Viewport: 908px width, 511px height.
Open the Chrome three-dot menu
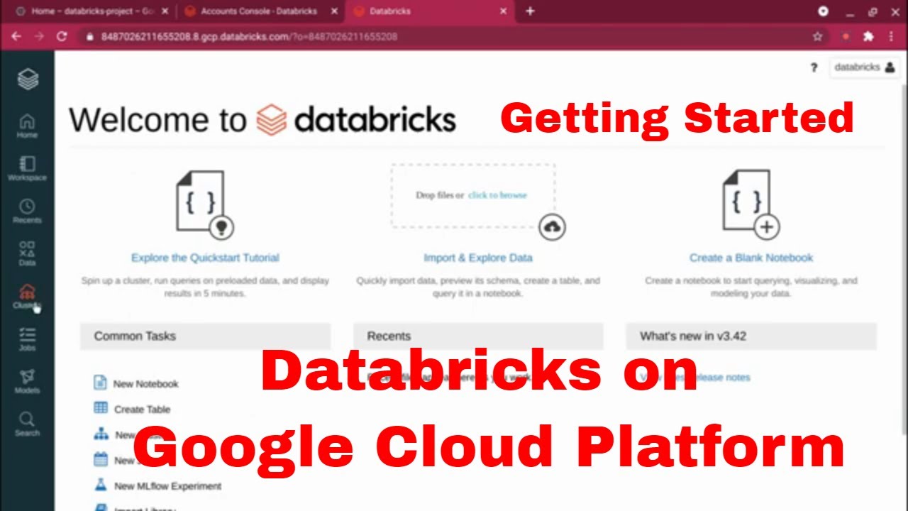click(x=892, y=36)
